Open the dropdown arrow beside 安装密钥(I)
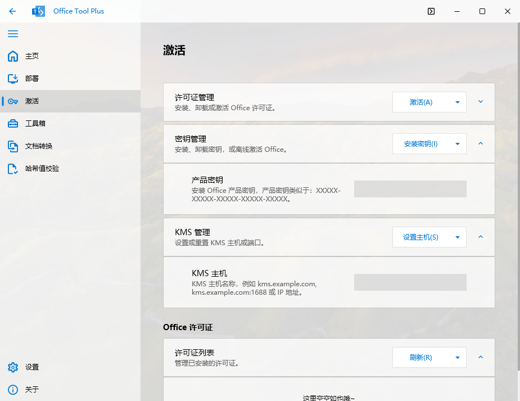Viewport: 520px width, 401px height. point(458,144)
